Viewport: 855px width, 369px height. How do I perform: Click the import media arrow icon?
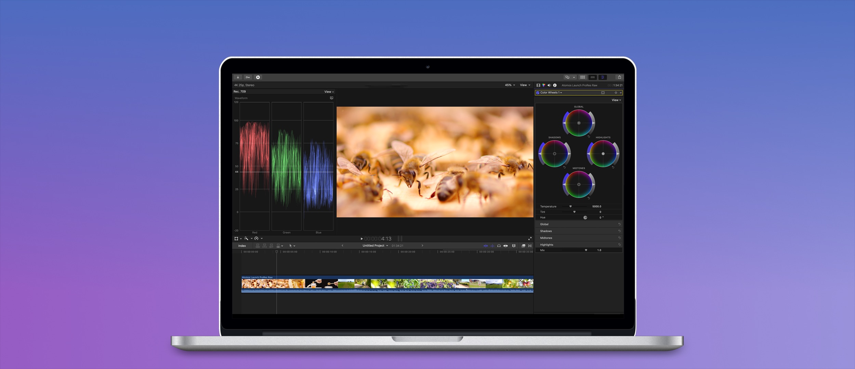coord(238,77)
